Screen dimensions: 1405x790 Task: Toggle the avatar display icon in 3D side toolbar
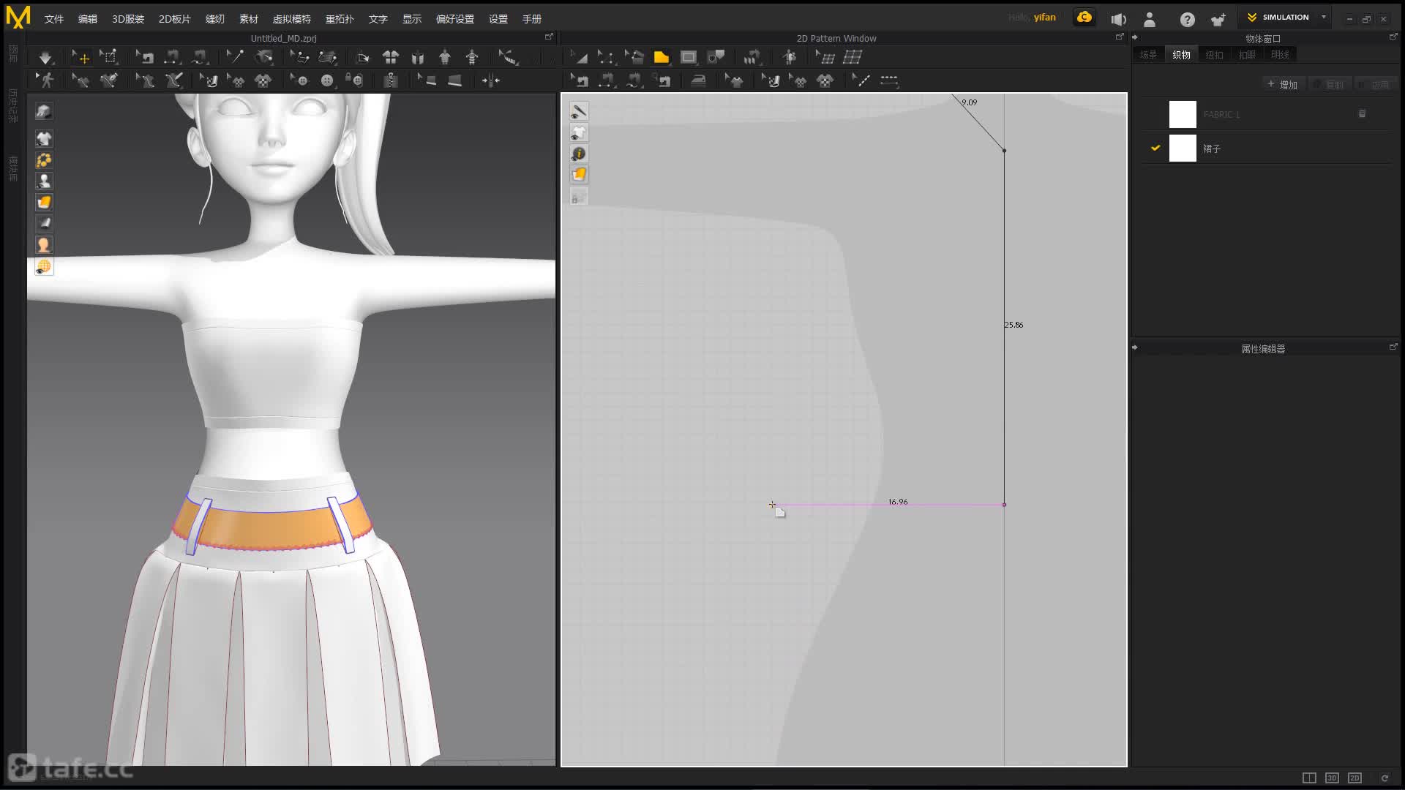click(44, 181)
